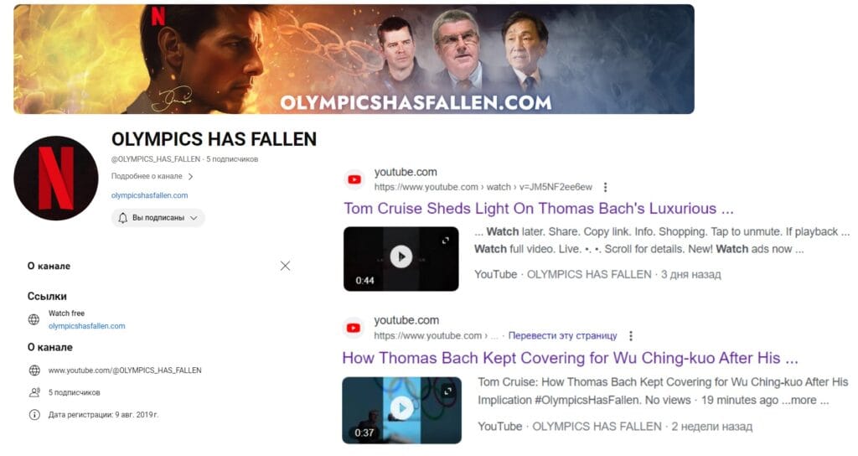The image size is (858, 456).
Task: Play the 0:37 video thumbnail
Action: (401, 410)
